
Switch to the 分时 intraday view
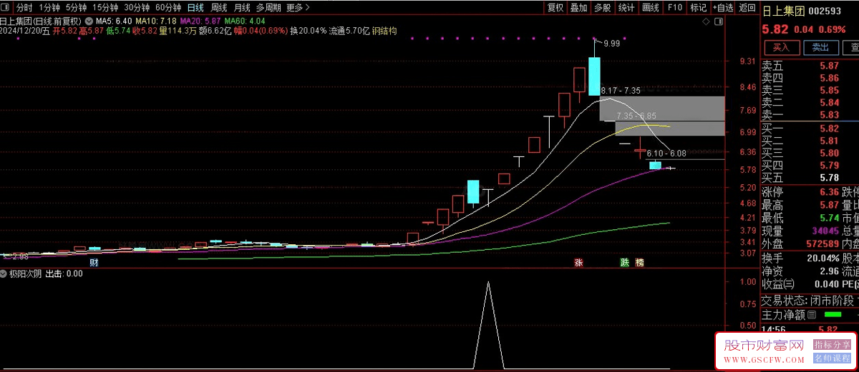pos(24,8)
